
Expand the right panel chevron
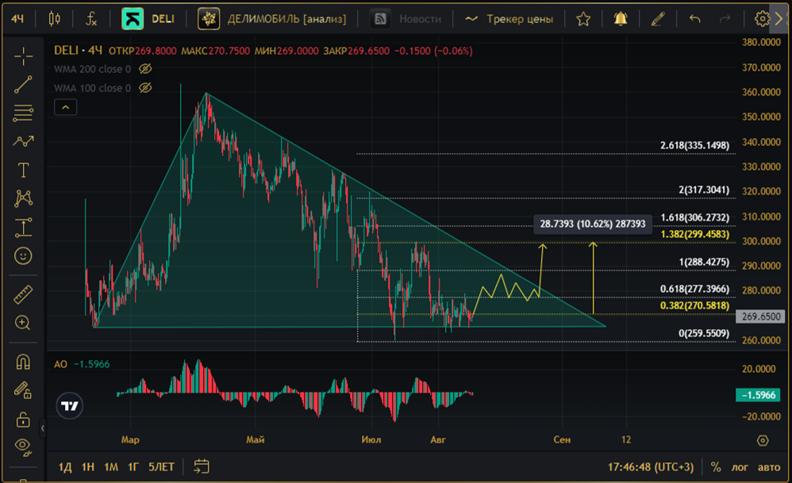click(x=779, y=19)
